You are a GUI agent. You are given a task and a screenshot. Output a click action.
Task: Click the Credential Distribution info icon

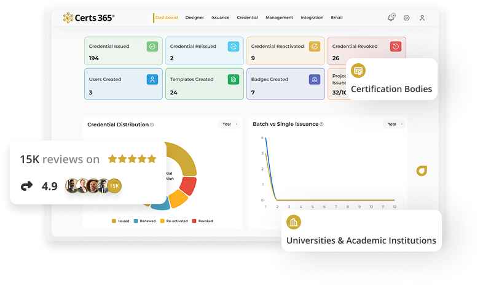[x=152, y=125]
